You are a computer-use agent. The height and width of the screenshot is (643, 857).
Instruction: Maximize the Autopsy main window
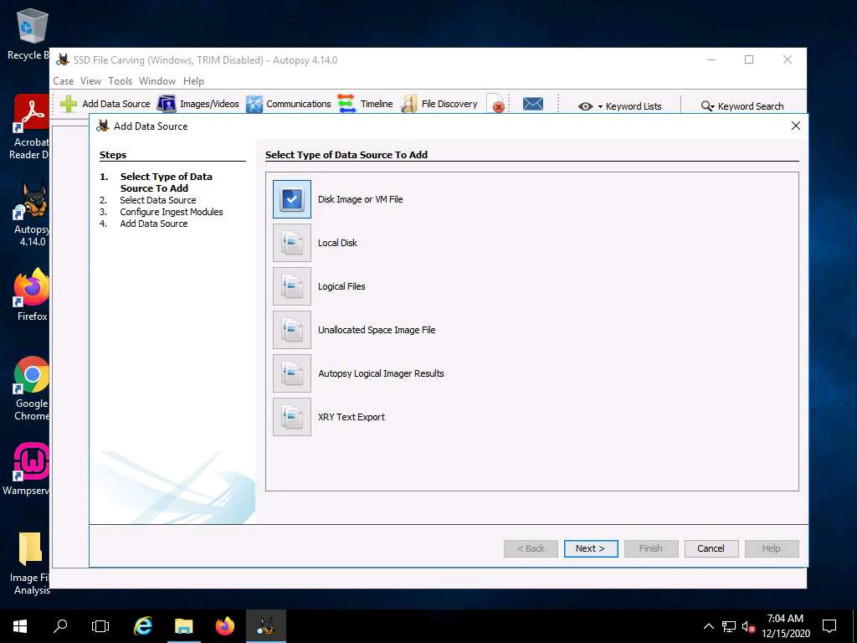[749, 59]
